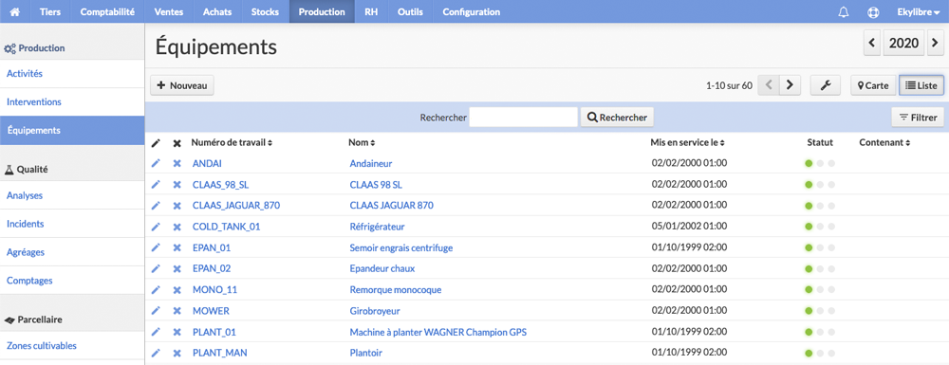
Task: Open the Ventes menu
Action: [169, 12]
